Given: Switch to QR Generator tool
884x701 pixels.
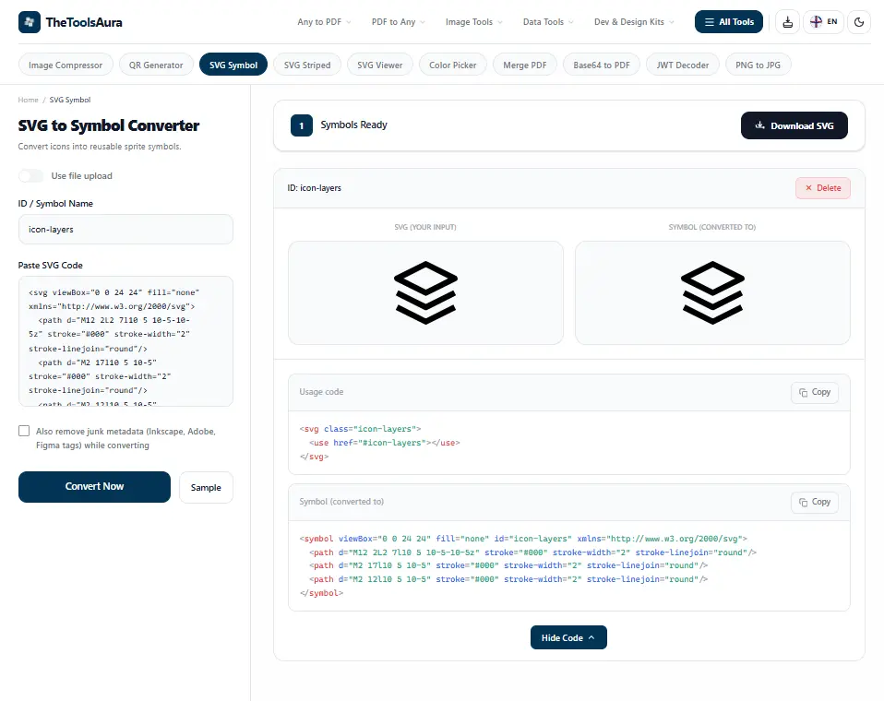Looking at the screenshot, I should 156,65.
